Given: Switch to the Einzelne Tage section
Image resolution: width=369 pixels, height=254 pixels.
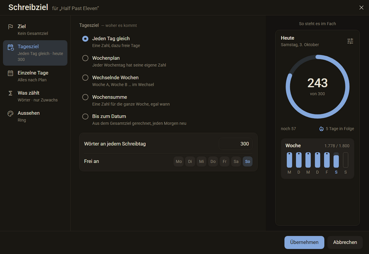Looking at the screenshot, I should (35, 76).
